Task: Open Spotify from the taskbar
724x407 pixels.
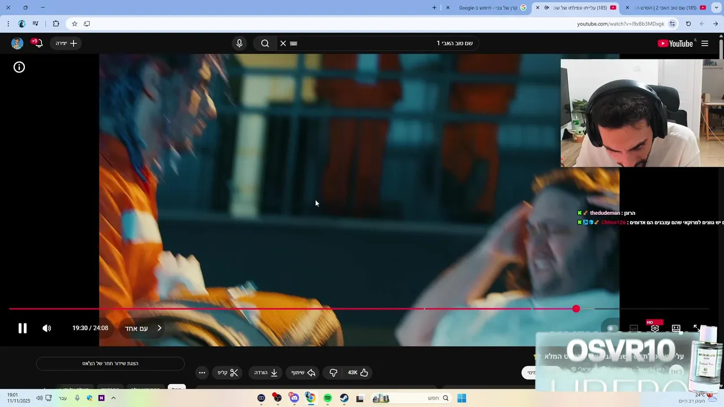Action: (327, 399)
